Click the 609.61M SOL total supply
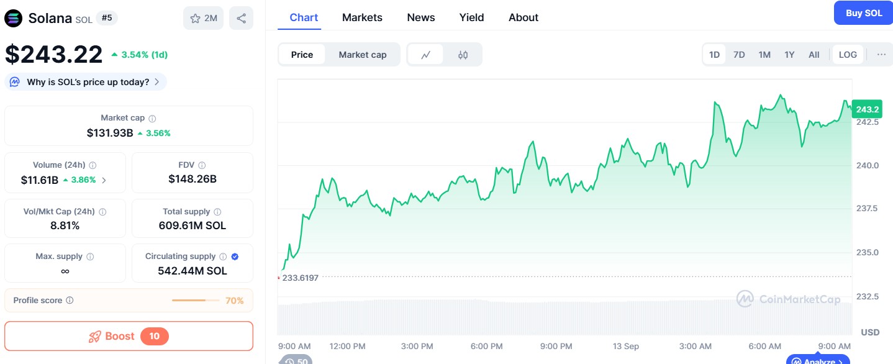Image resolution: width=893 pixels, height=364 pixels. [193, 225]
